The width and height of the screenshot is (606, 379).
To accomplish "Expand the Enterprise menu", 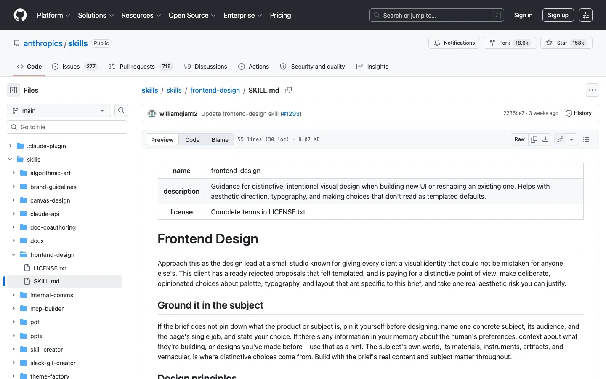I will [x=243, y=15].
